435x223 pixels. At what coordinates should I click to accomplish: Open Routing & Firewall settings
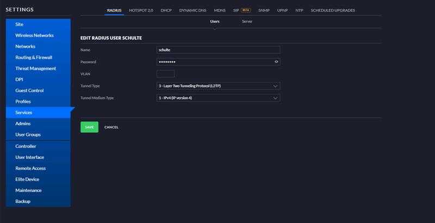38,58
